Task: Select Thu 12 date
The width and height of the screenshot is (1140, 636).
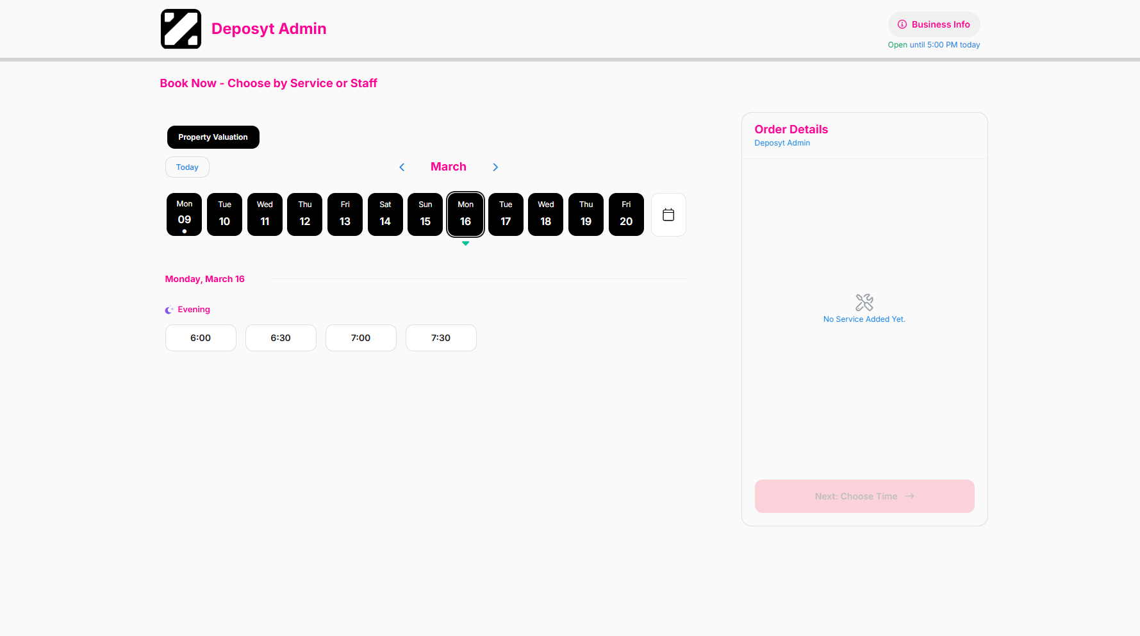Action: (x=305, y=215)
